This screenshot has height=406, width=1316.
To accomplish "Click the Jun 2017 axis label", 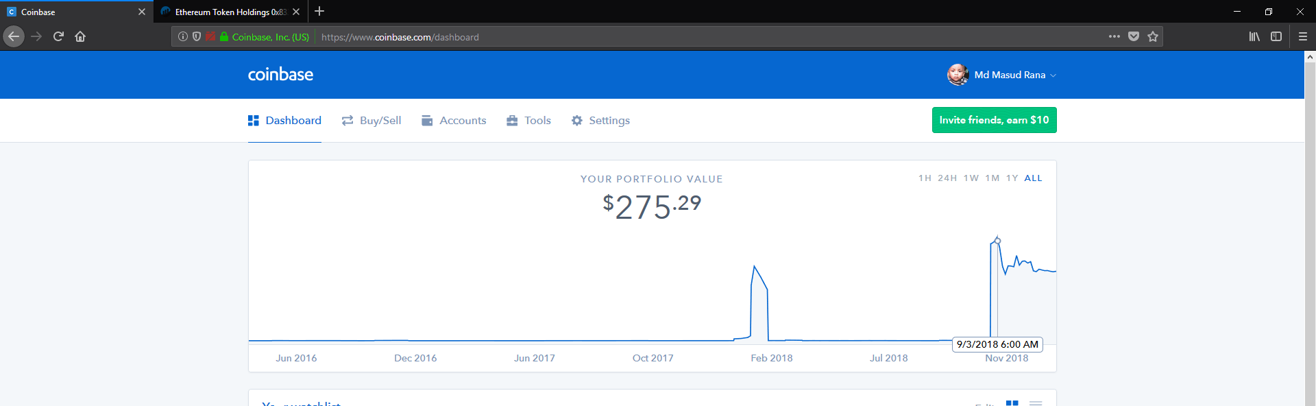I will coord(535,358).
